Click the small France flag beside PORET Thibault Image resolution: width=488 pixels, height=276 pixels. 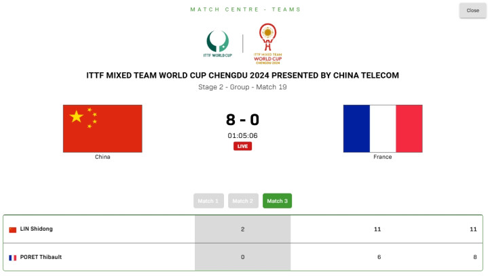point(12,258)
